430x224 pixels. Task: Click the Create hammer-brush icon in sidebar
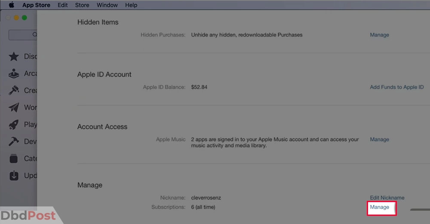(14, 91)
